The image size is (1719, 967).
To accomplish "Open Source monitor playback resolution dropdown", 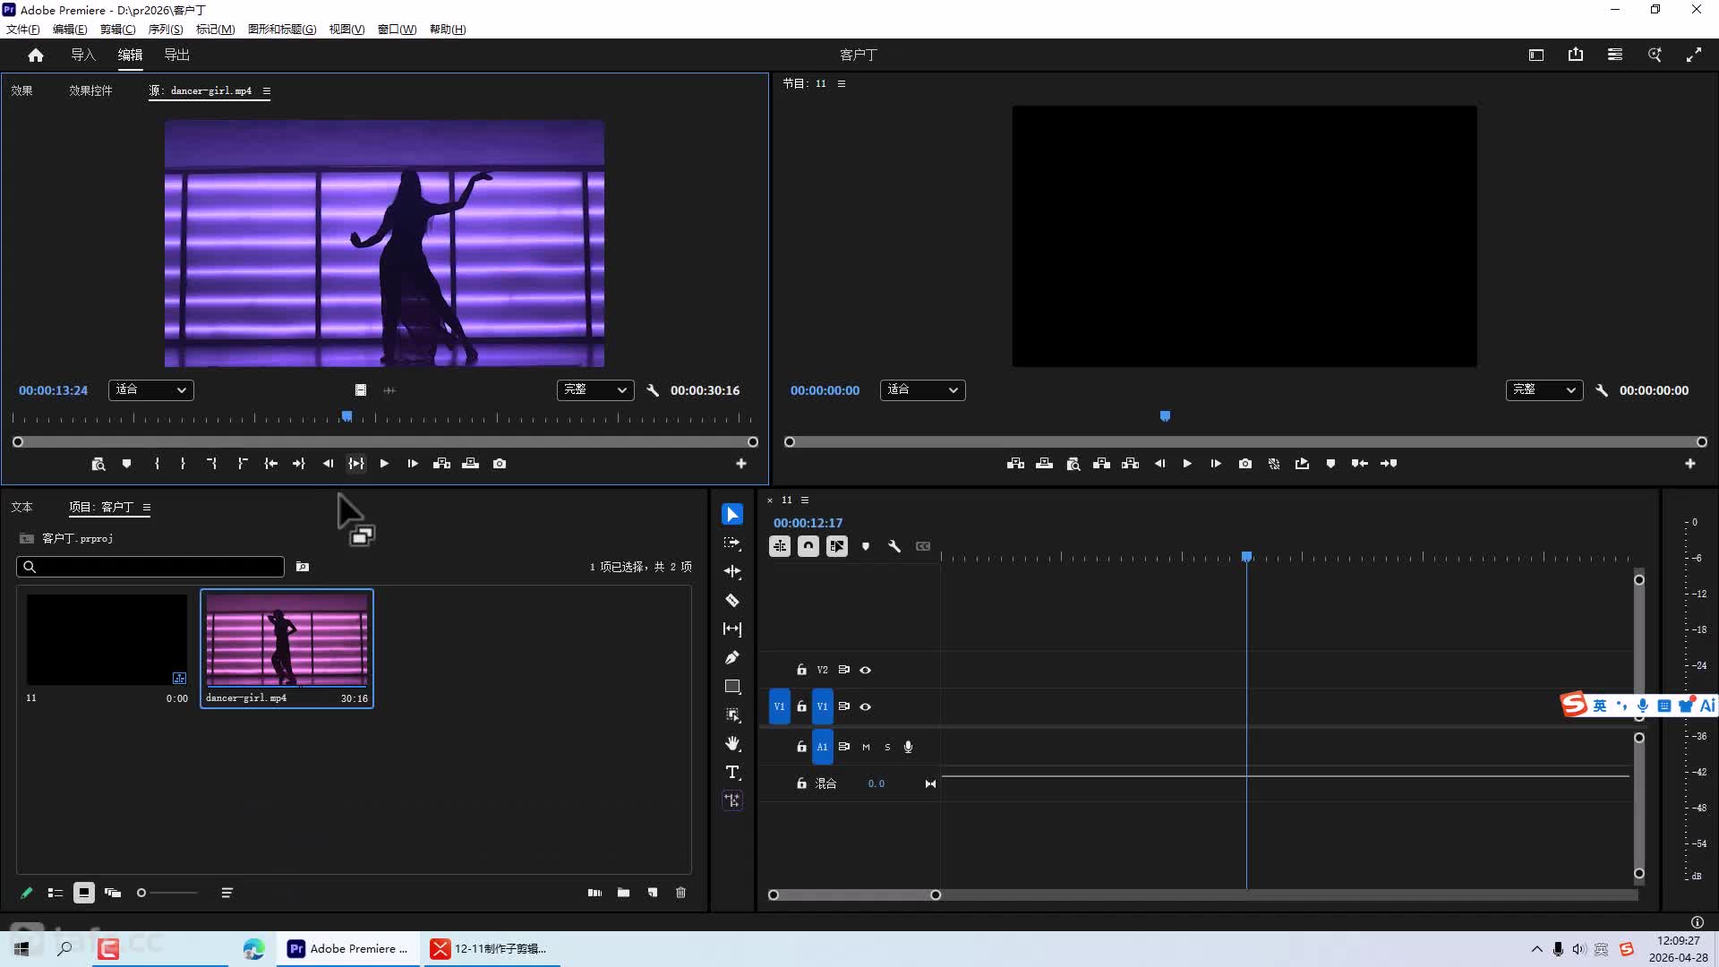I will 595,390.
